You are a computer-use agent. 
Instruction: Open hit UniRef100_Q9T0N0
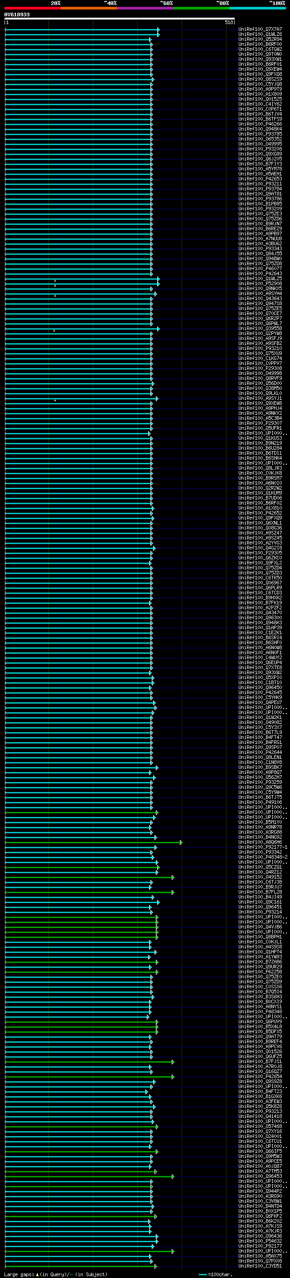pos(260,54)
